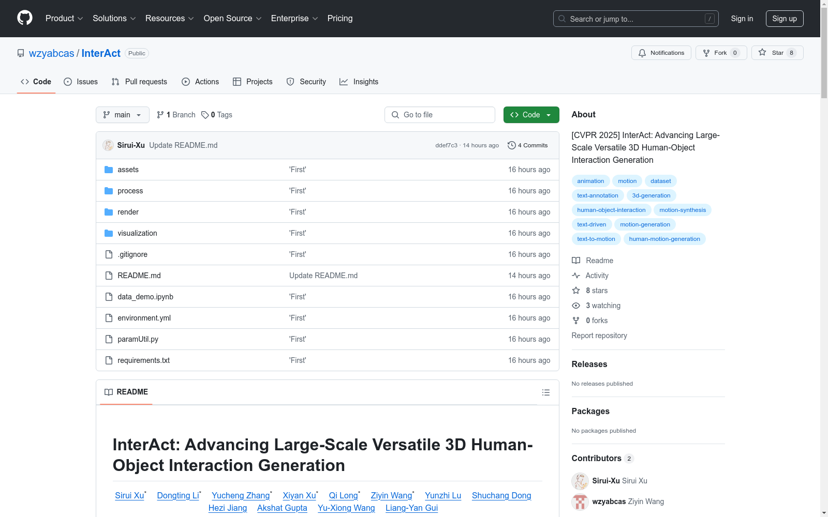This screenshot has height=517, width=828.
Task: Click the .gitignore file icon
Action: click(x=109, y=254)
